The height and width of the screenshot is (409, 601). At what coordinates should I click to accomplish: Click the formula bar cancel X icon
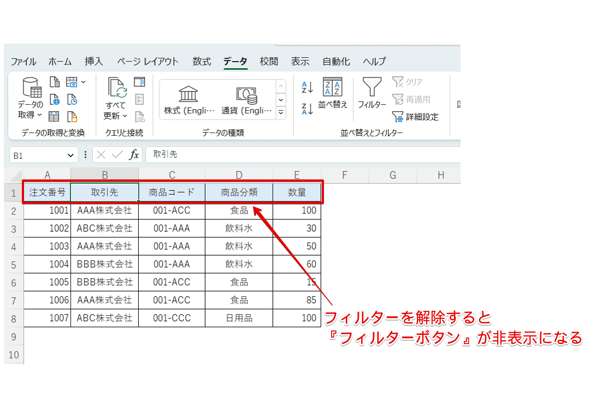click(101, 154)
